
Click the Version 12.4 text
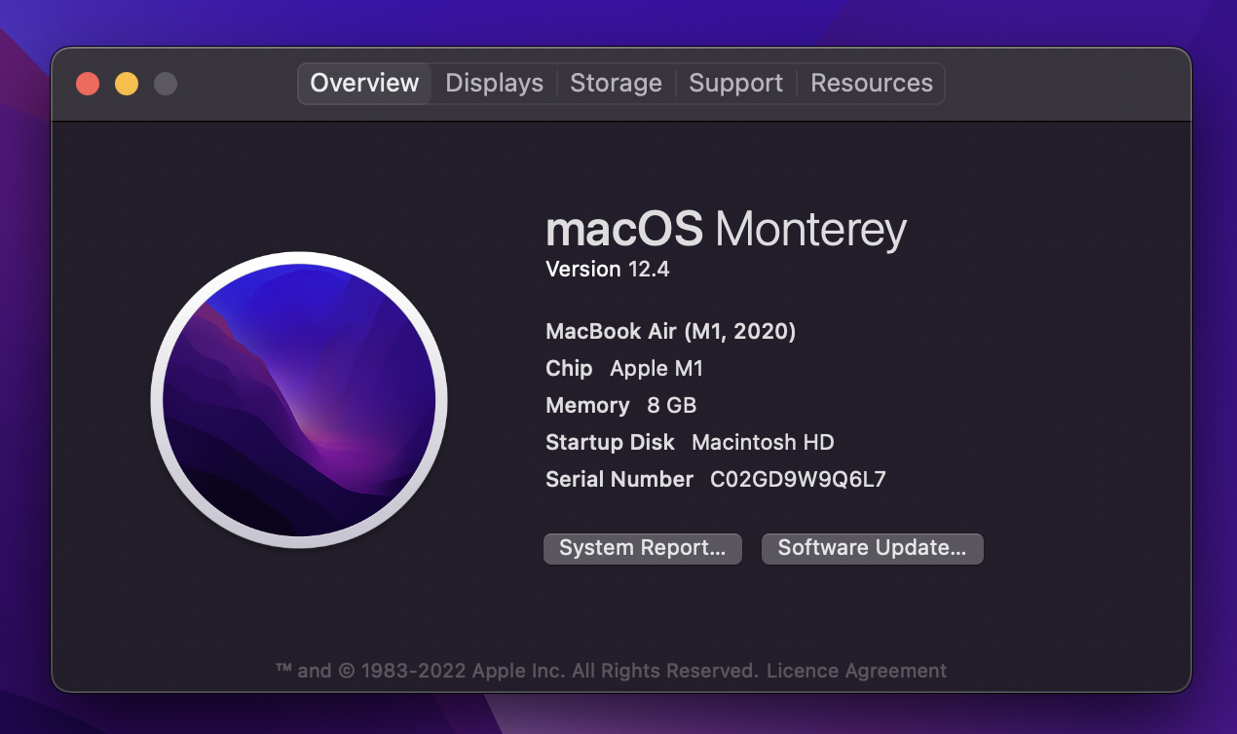tap(607, 270)
